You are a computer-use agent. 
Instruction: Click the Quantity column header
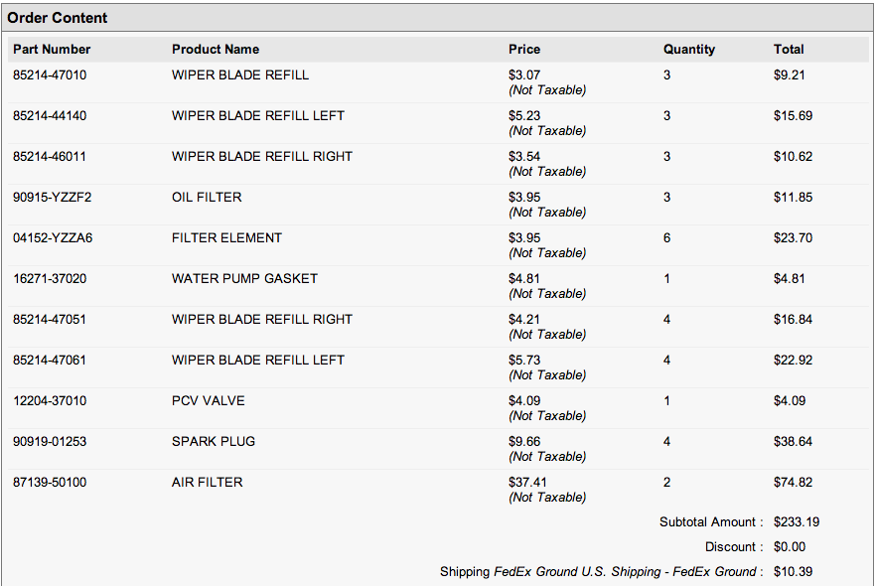689,49
